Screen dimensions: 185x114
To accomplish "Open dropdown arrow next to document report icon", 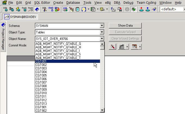I will 98,9.
